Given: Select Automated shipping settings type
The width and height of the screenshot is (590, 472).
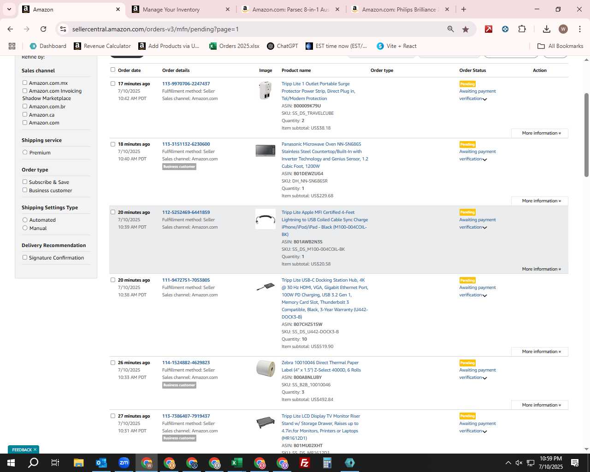Looking at the screenshot, I should coord(25,220).
